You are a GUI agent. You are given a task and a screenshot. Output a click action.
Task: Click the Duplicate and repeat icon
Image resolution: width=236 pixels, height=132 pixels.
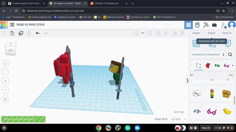tap(21, 33)
